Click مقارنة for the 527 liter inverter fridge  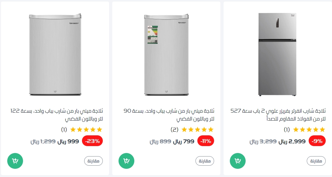[x=316, y=161]
